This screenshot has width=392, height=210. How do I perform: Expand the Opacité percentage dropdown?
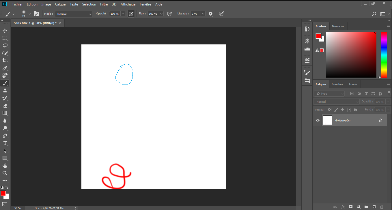123,14
